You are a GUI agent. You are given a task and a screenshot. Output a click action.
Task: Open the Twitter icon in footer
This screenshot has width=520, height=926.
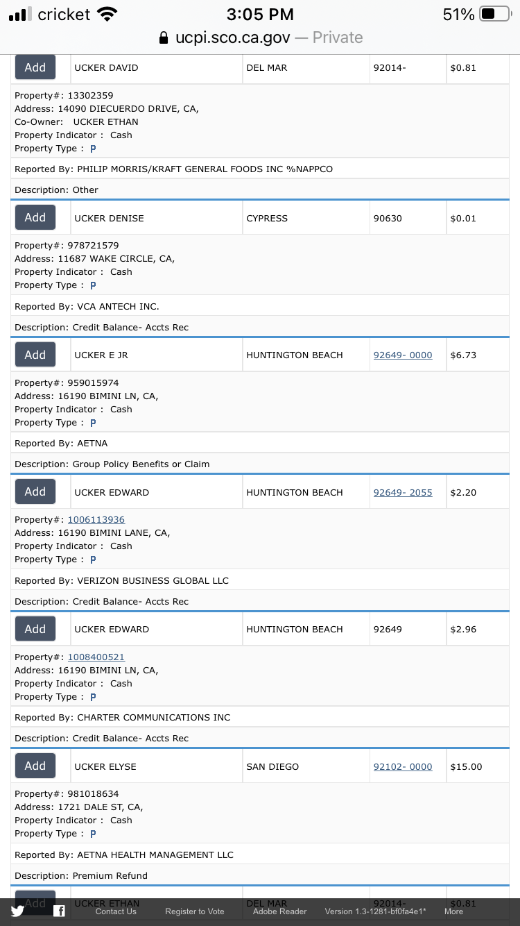17,911
